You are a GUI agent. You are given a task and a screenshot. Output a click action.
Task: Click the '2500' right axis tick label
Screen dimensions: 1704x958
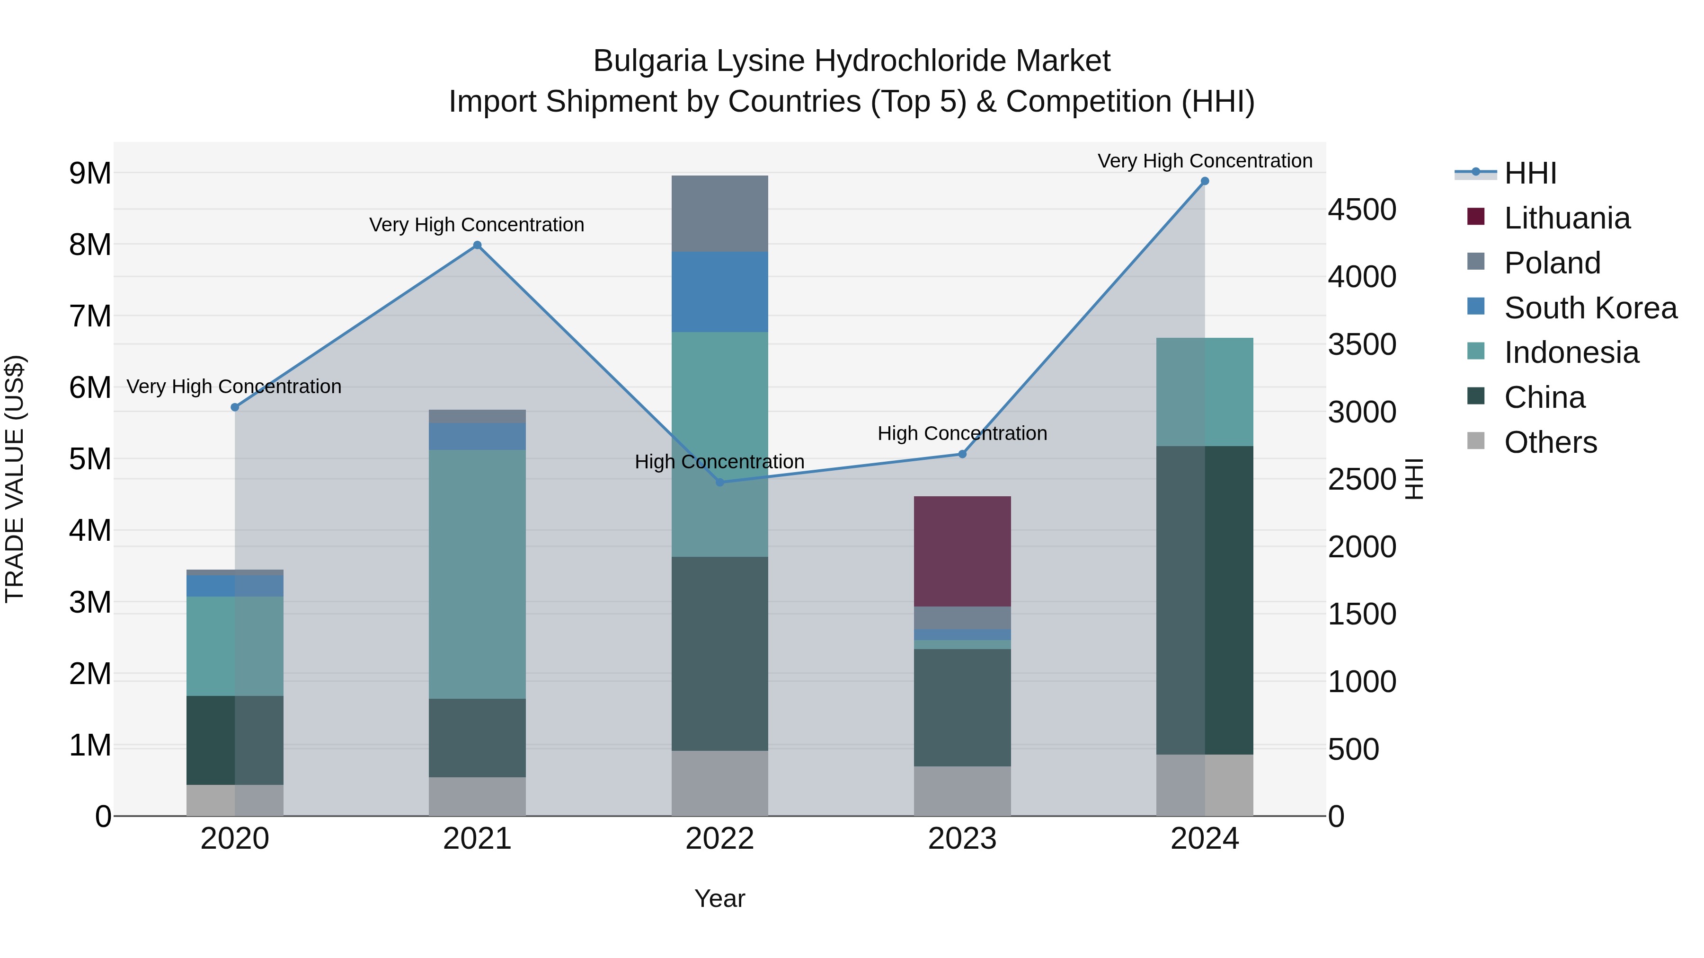[1363, 479]
